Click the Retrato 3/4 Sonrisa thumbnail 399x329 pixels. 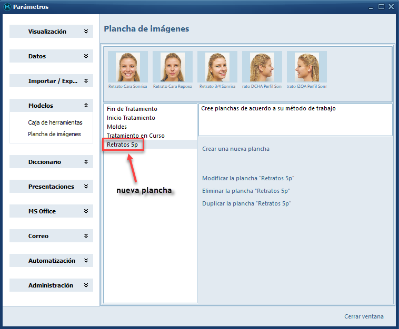click(217, 67)
